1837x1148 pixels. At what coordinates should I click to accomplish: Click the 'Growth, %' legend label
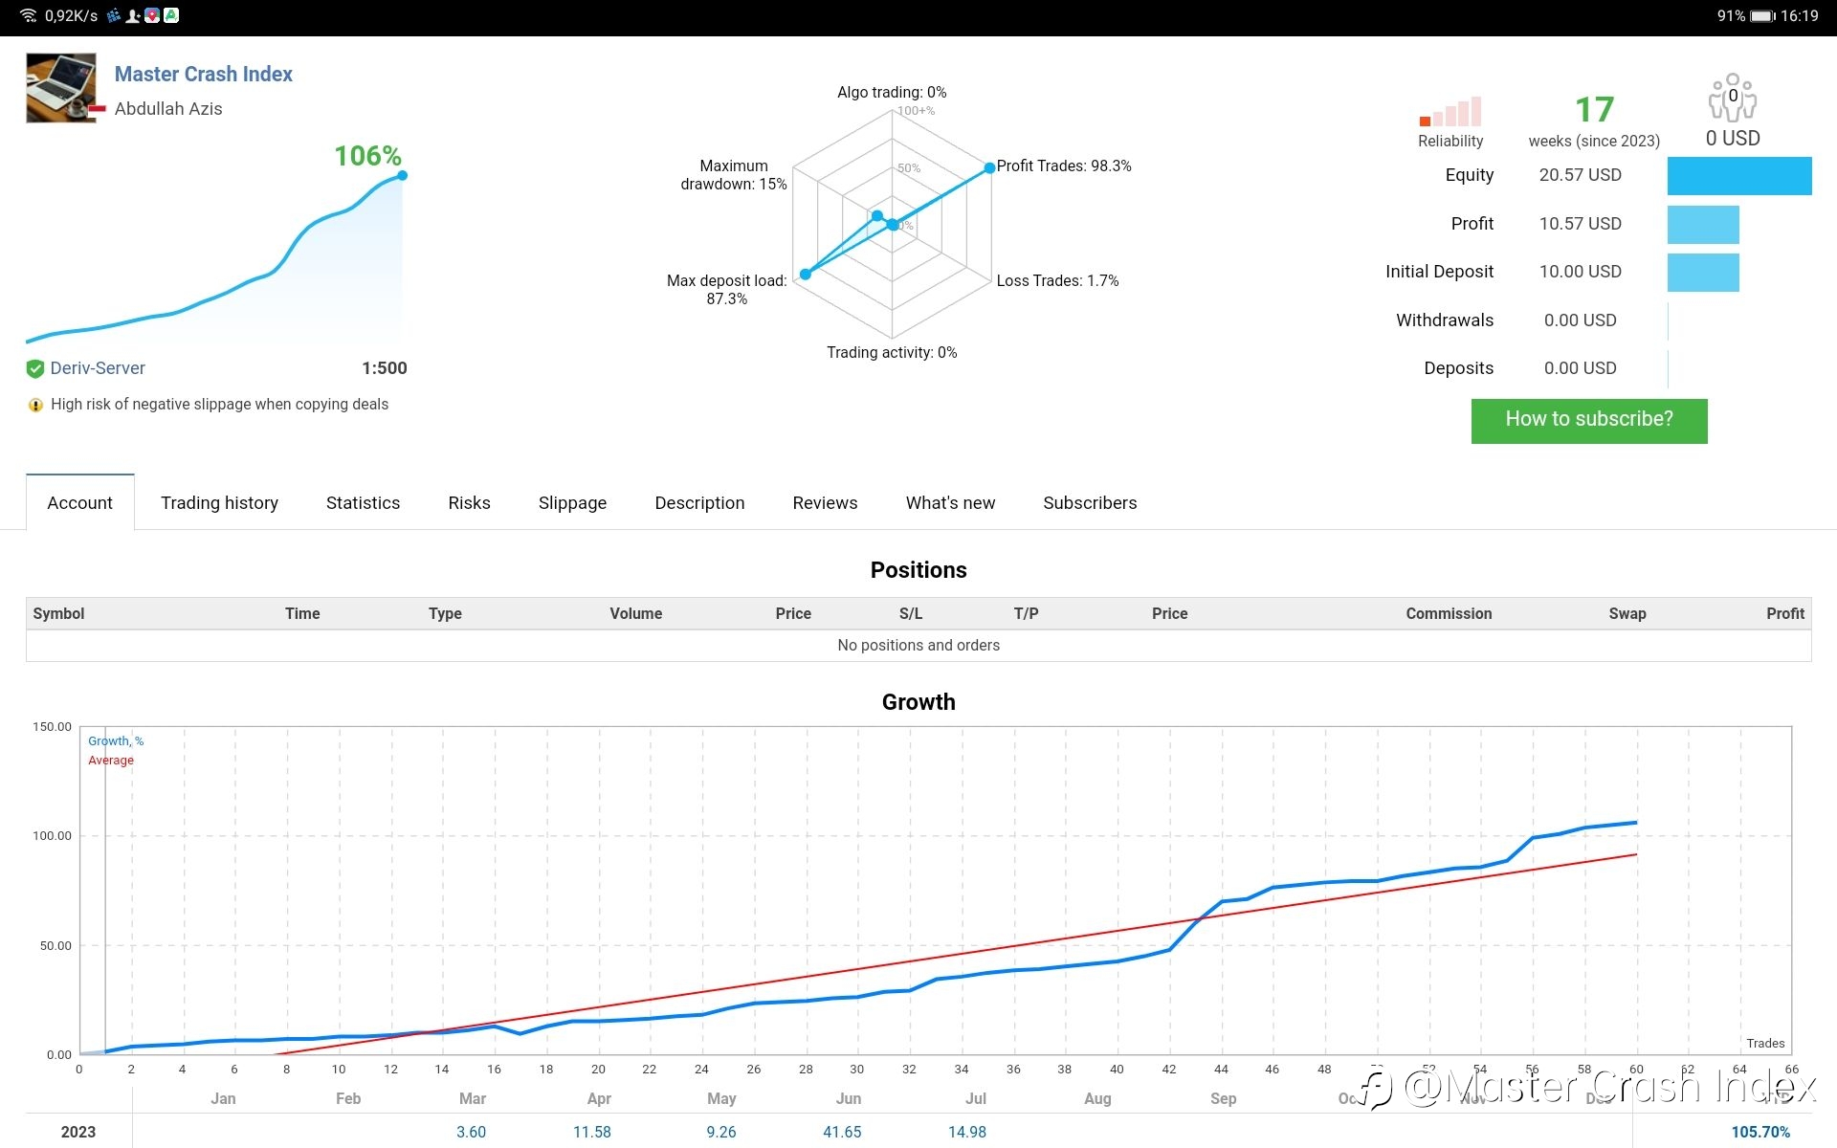point(116,741)
